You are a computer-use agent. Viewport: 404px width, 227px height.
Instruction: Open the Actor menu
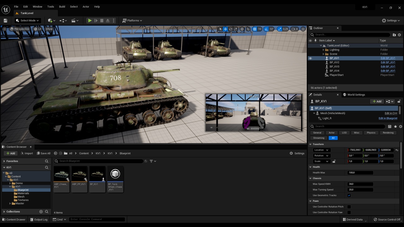86,7
